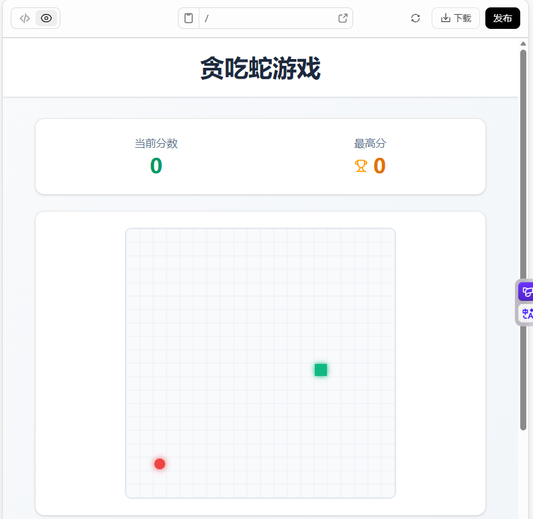The width and height of the screenshot is (533, 519).
Task: Click the floating translate icon
Action: click(527, 313)
